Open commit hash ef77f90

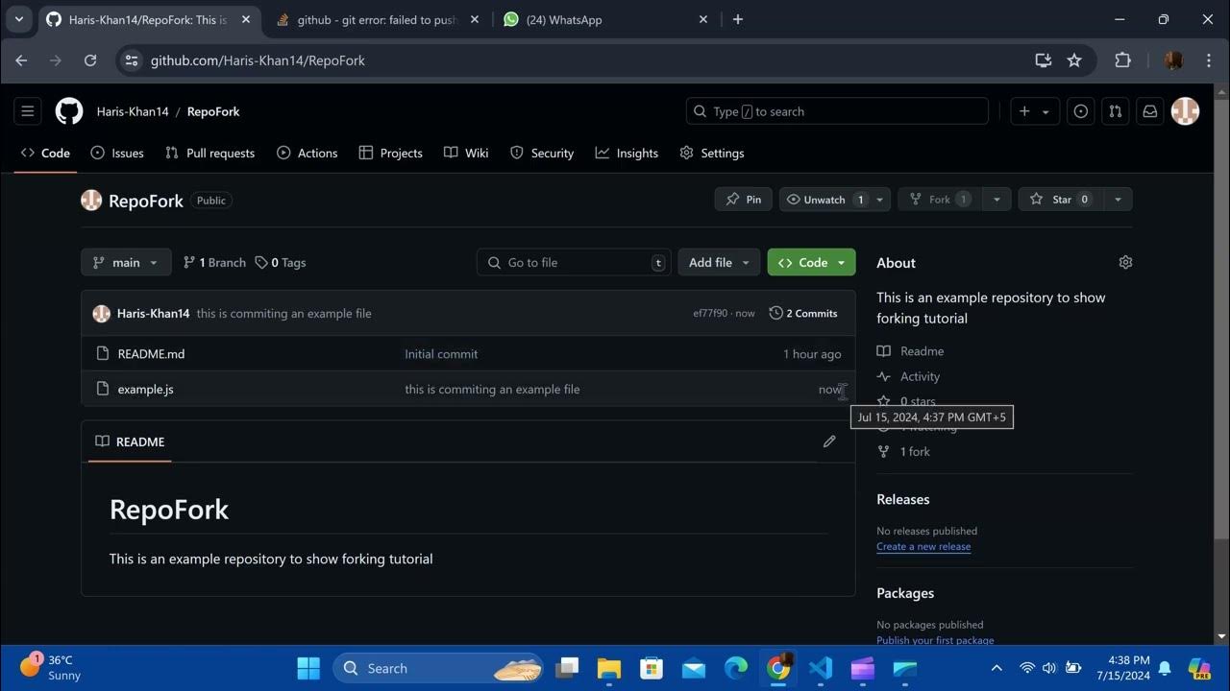710,313
